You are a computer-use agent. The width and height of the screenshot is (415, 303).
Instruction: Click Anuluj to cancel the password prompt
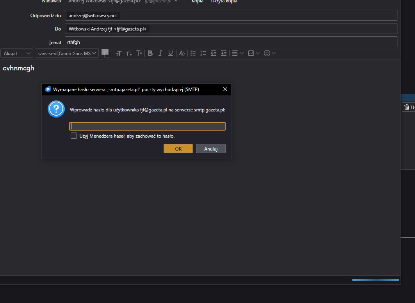coord(211,149)
